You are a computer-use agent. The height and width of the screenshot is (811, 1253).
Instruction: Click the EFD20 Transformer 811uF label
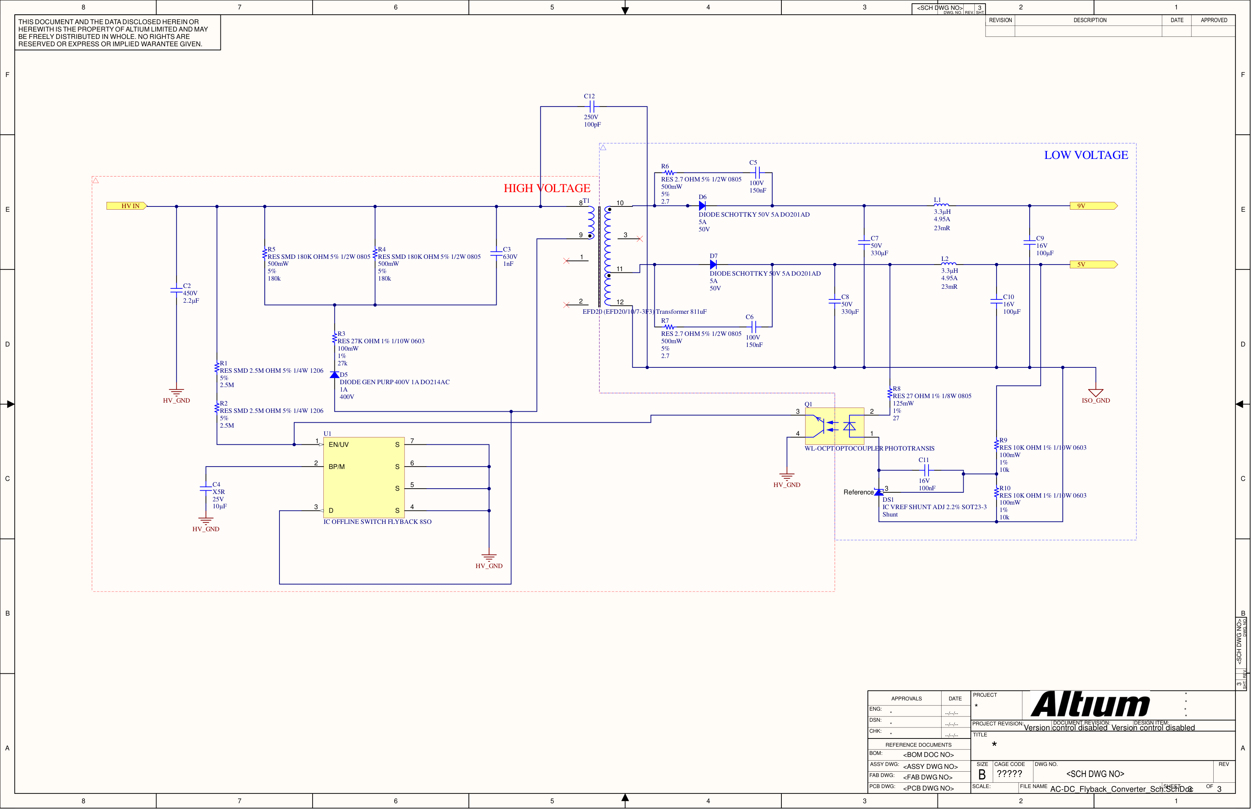click(x=645, y=312)
